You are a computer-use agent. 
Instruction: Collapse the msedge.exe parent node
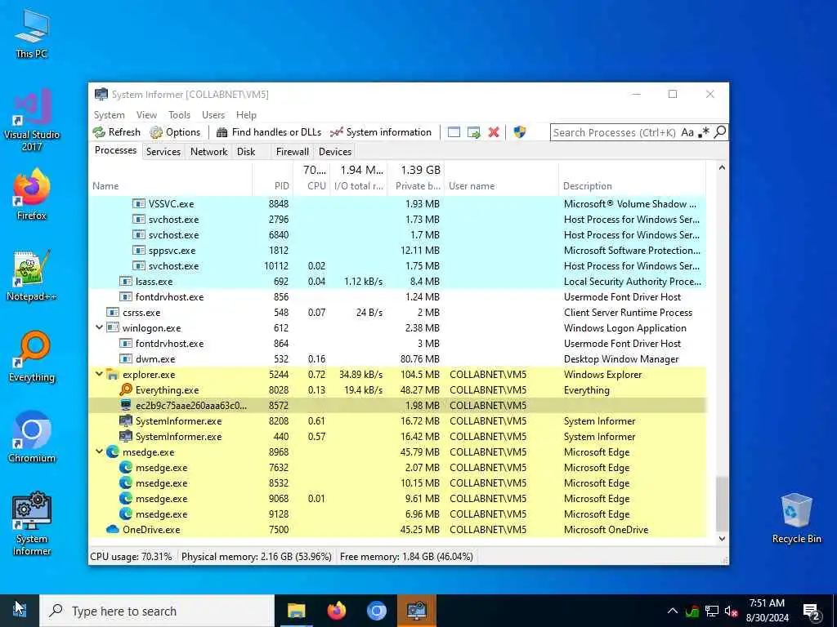99,451
